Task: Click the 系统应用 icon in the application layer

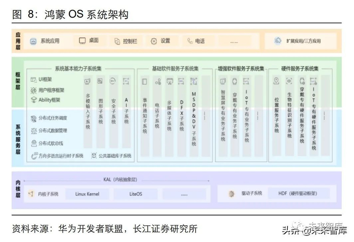Action: pos(33,41)
